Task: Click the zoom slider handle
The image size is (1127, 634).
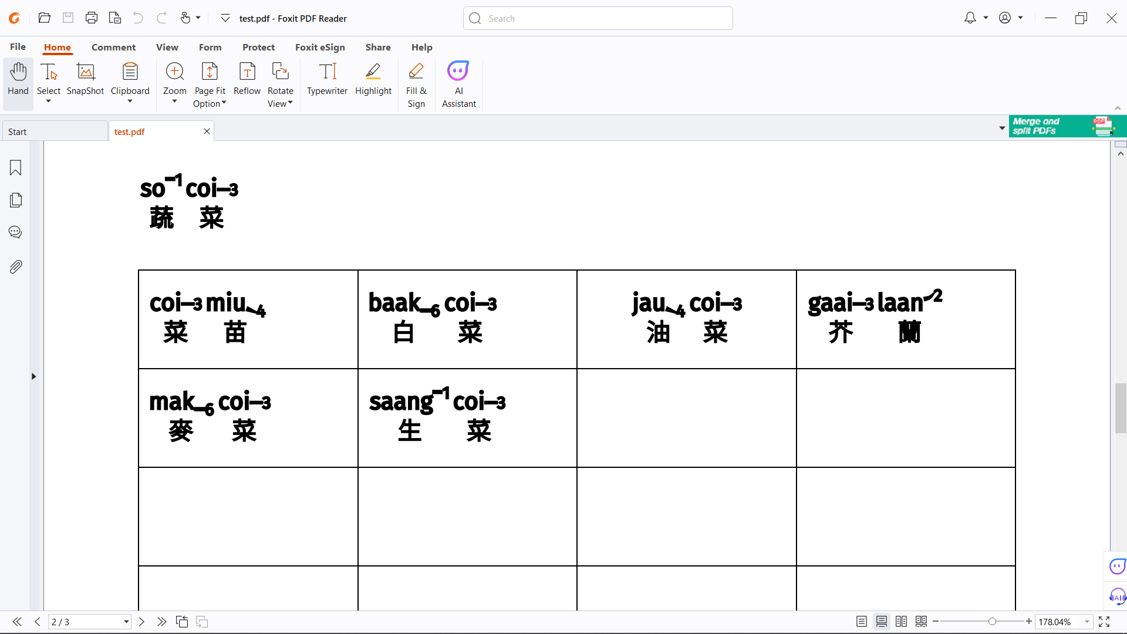Action: click(992, 622)
